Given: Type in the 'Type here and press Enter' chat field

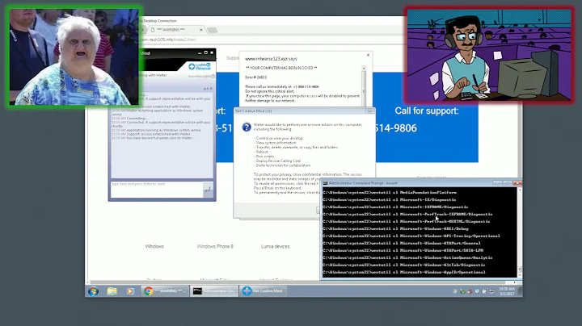Looking at the screenshot, I should [157, 190].
